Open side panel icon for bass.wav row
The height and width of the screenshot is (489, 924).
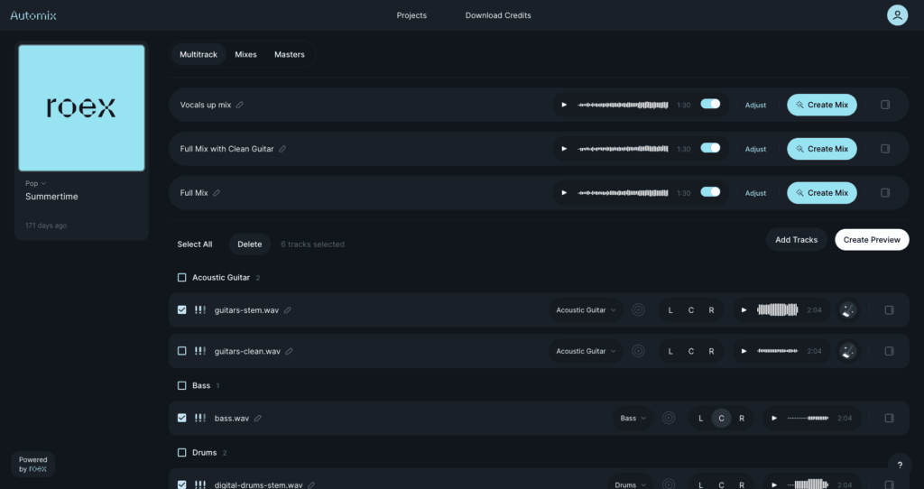(889, 419)
